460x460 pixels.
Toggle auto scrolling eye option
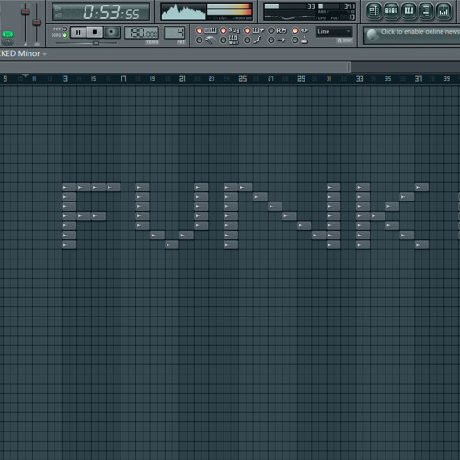295,30
